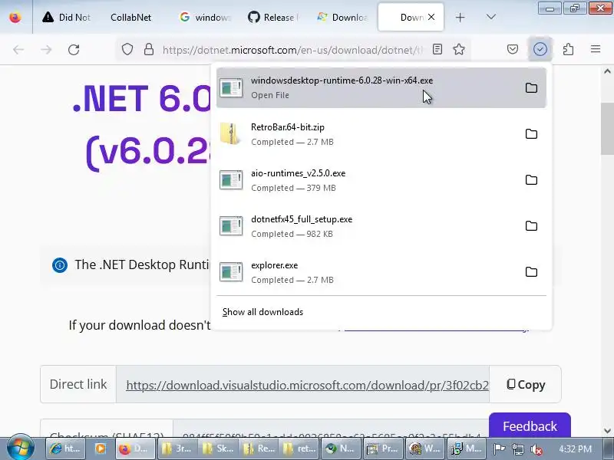Switch to the 'N...' taskbar button
The height and width of the screenshot is (460, 614).
click(x=340, y=449)
